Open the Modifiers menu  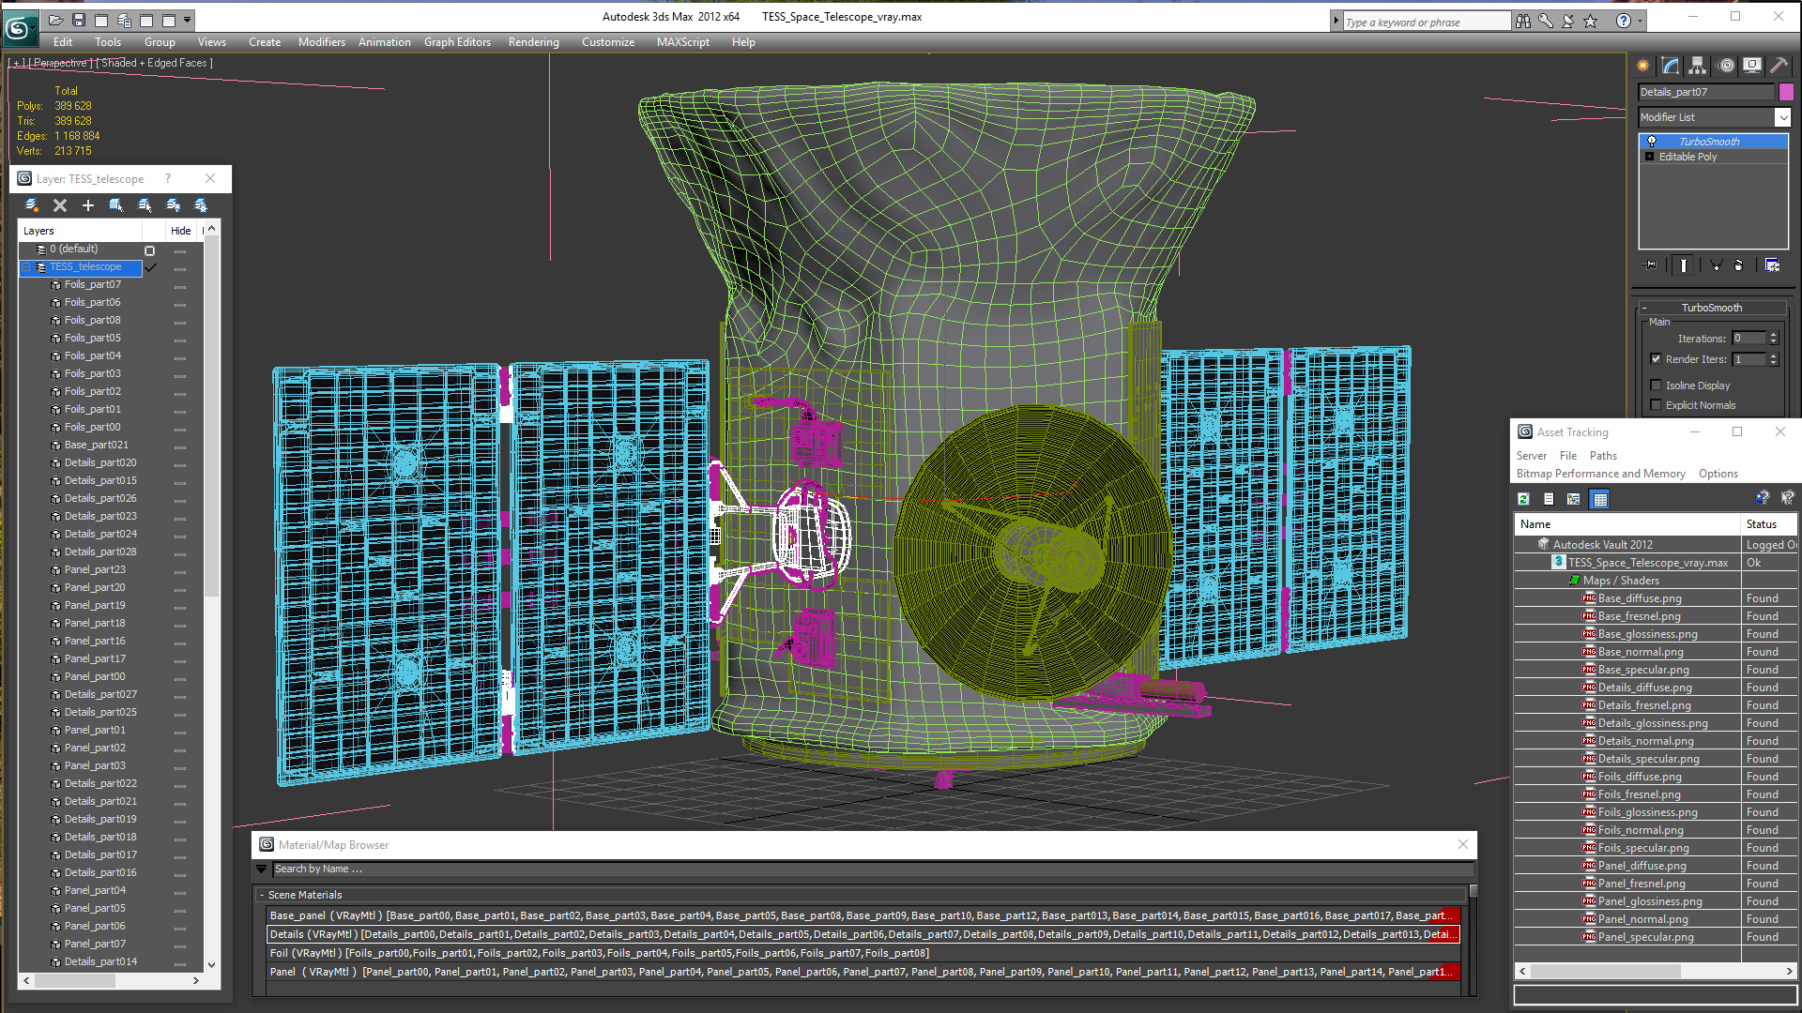coord(322,42)
